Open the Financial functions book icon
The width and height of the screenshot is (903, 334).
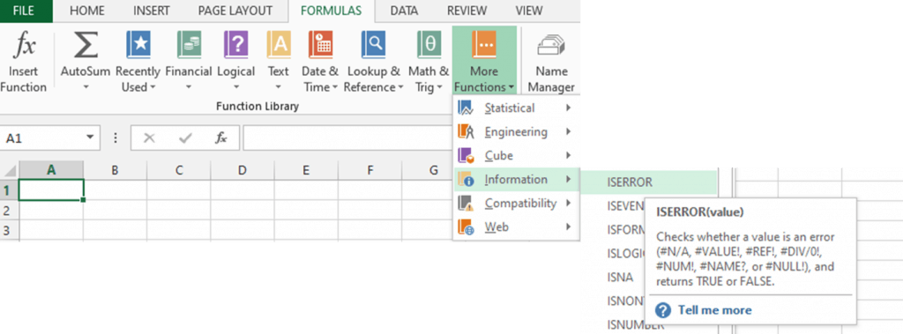pyautogui.click(x=189, y=46)
